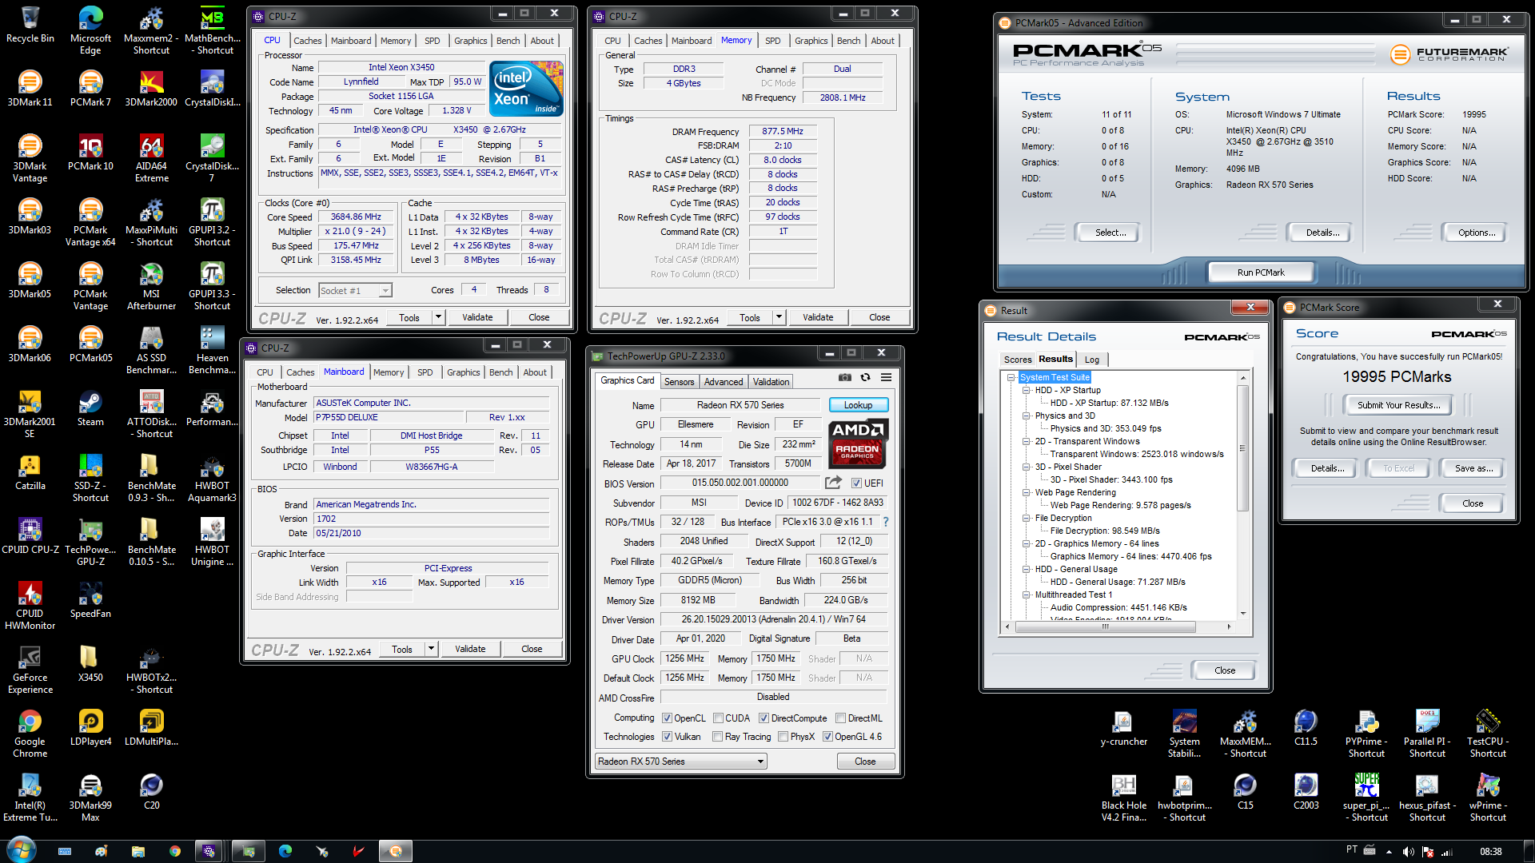Open the wPrime shortcut on the desktop

1488,798
